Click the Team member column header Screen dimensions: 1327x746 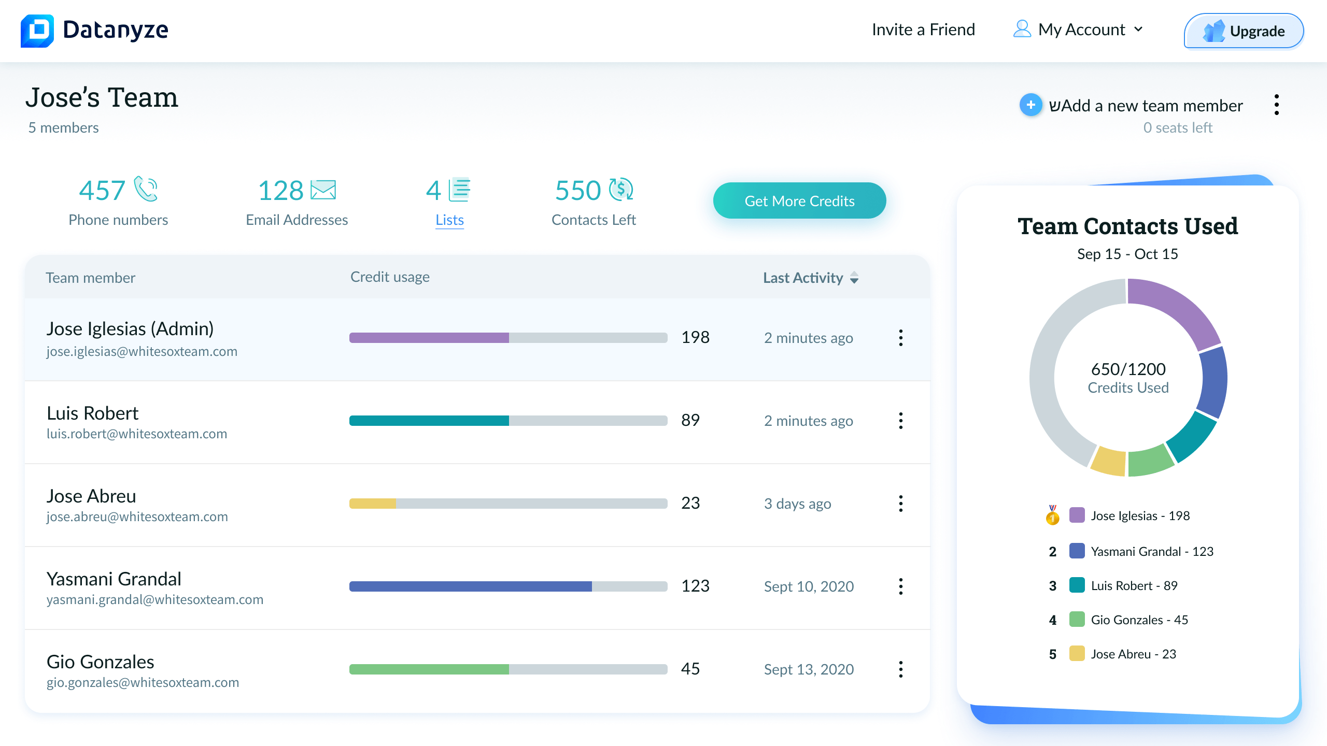click(x=90, y=278)
